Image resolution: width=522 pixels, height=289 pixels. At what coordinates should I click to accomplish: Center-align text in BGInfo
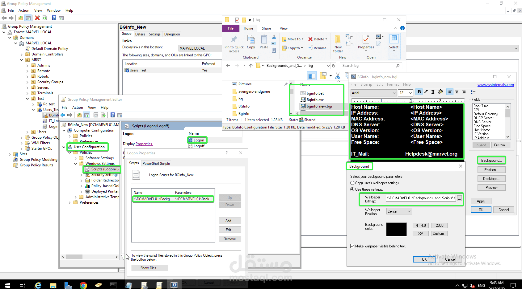(x=457, y=92)
